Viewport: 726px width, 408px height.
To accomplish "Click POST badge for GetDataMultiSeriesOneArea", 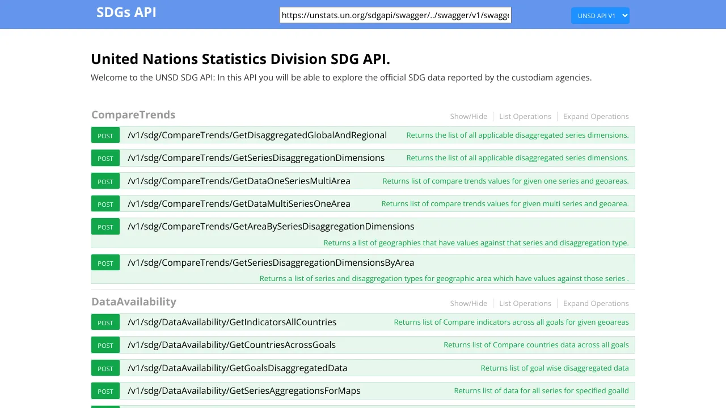I will (x=105, y=204).
